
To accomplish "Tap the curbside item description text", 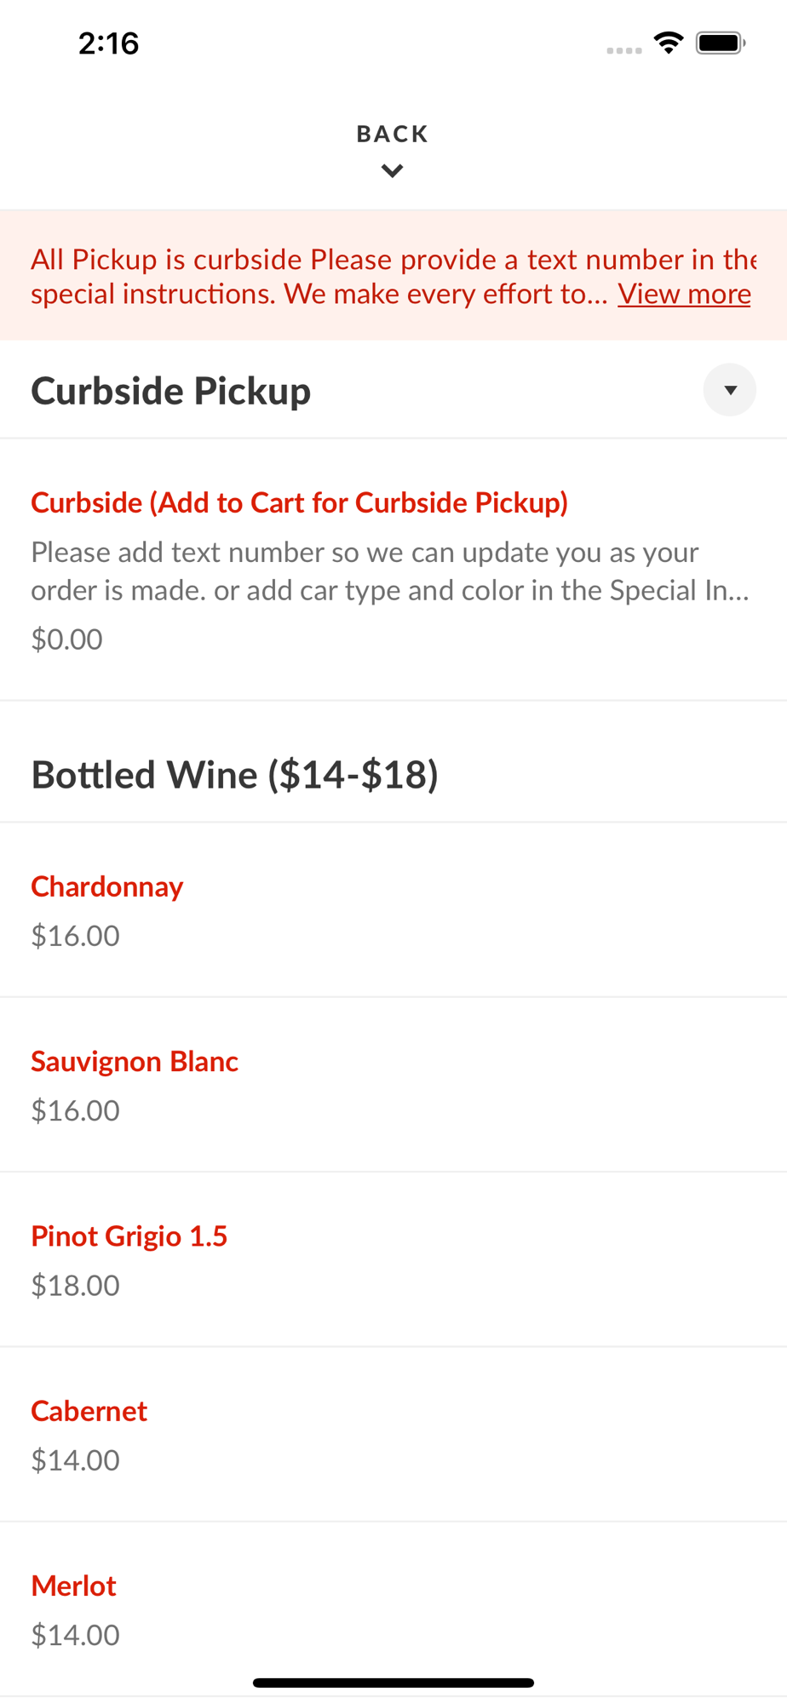I will click(x=390, y=571).
